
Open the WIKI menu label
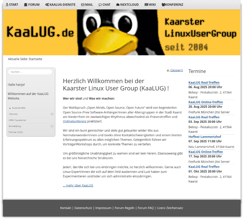152,5
